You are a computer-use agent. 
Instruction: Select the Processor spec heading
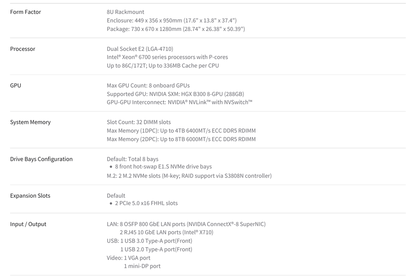pyautogui.click(x=23, y=49)
